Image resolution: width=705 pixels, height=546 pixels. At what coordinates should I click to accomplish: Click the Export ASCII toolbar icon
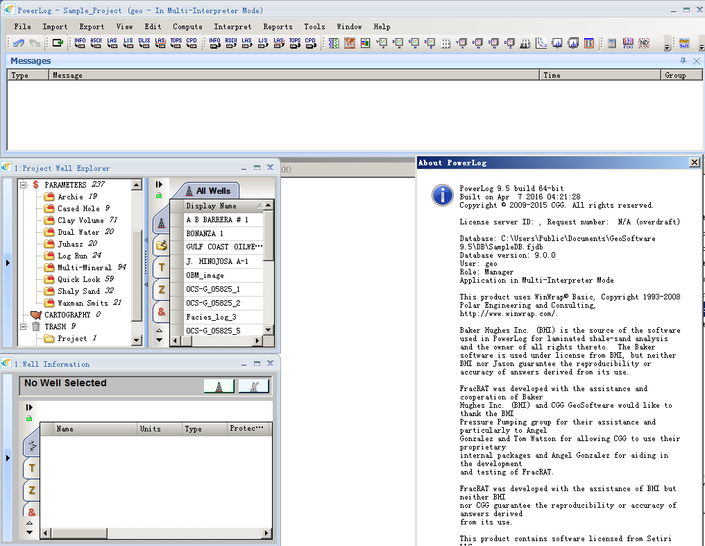[x=231, y=43]
